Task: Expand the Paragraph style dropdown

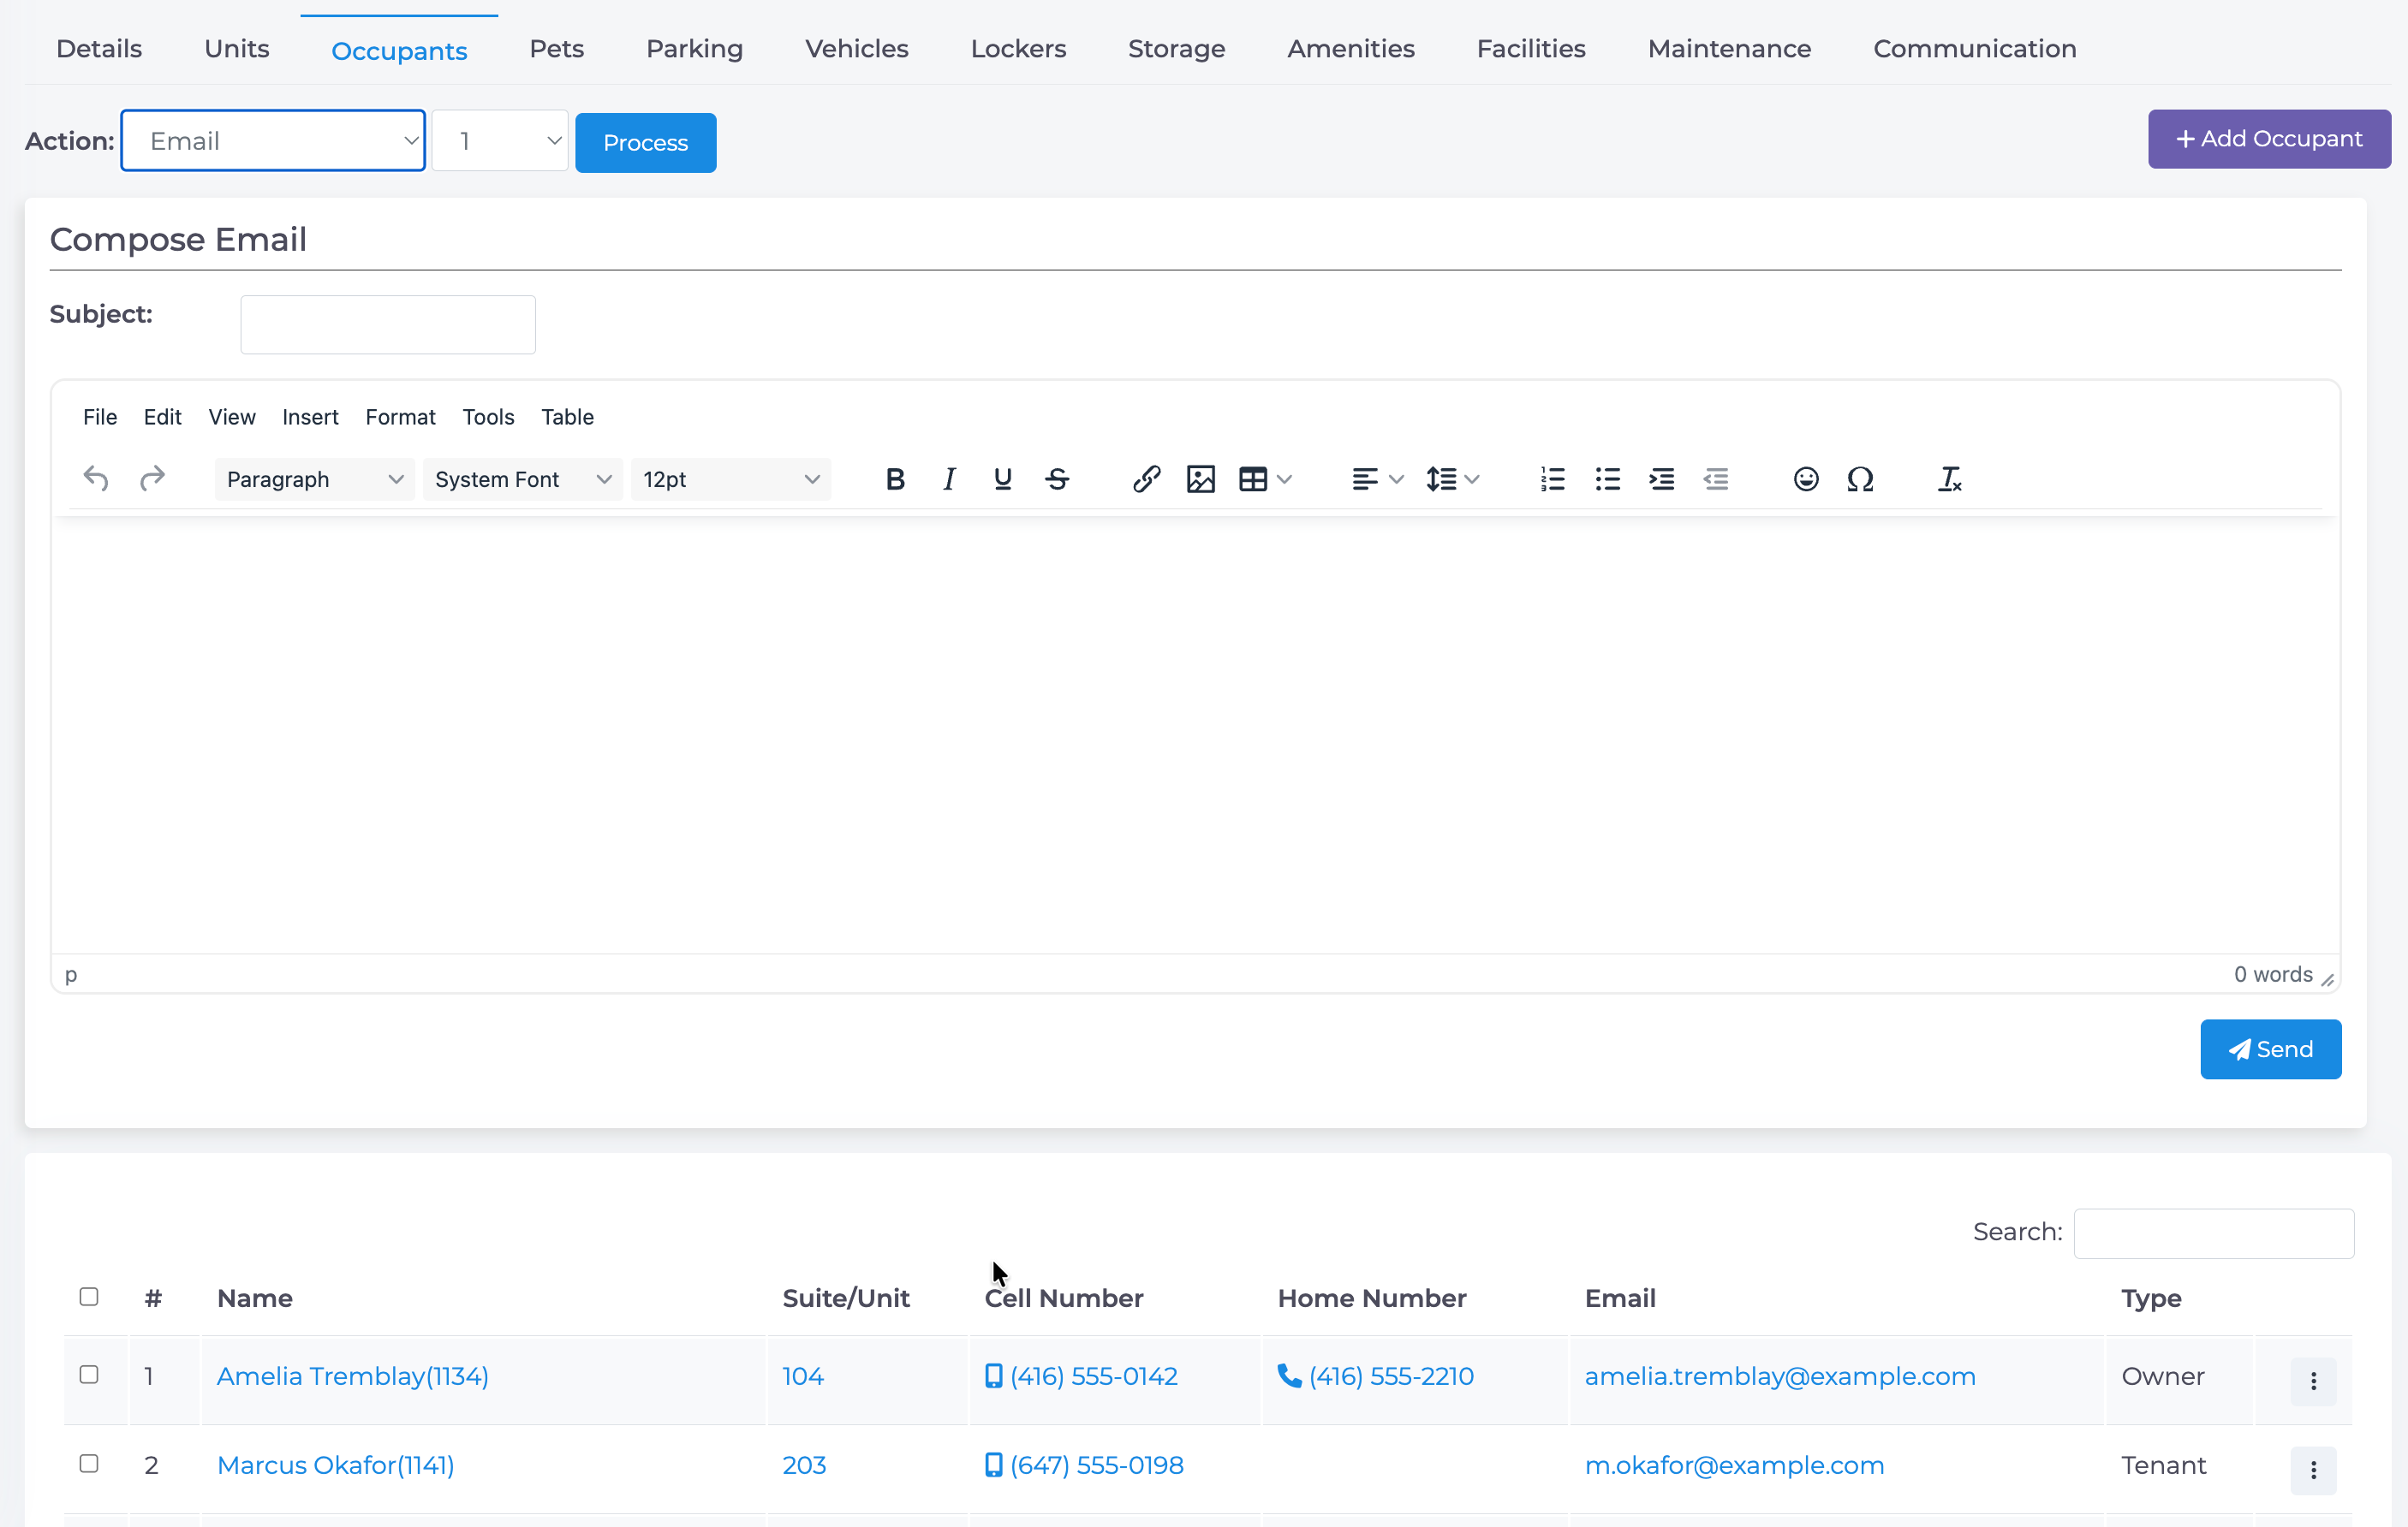Action: point(314,479)
